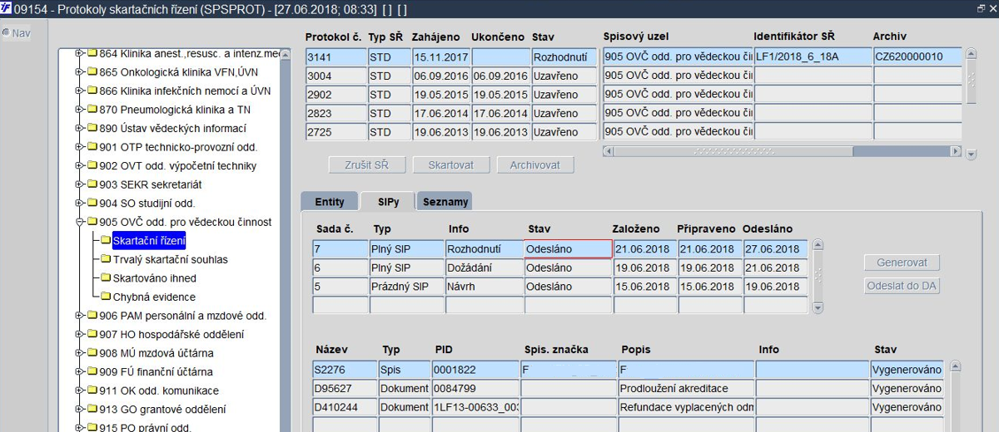The width and height of the screenshot is (999, 432).
Task: Switch to the Seznamy tab
Action: (445, 201)
